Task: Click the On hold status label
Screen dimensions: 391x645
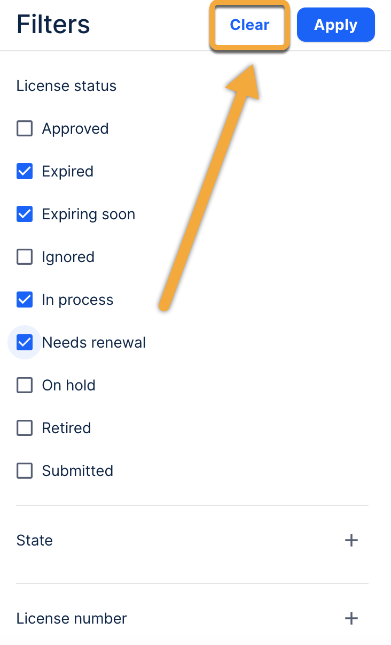Action: 69,386
